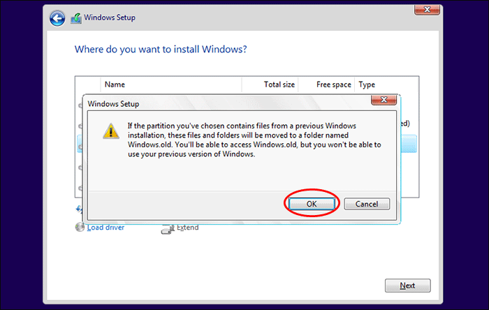This screenshot has width=489, height=310.
Task: Click the Next button
Action: pyautogui.click(x=407, y=286)
